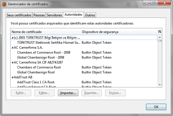
Task: Switch to the Seus certificados tab
Action: [x=19, y=15]
